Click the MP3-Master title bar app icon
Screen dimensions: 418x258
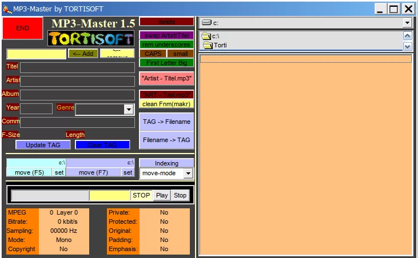[x=7, y=9]
